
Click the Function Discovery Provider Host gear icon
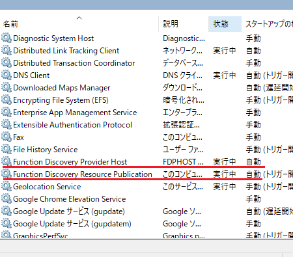click(x=7, y=162)
